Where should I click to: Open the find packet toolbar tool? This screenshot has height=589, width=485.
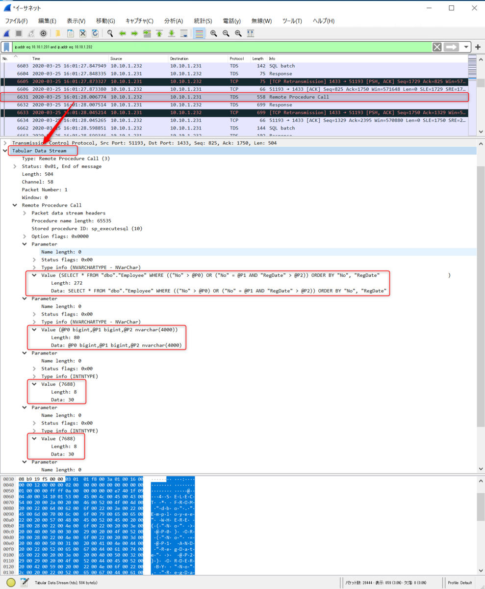110,33
